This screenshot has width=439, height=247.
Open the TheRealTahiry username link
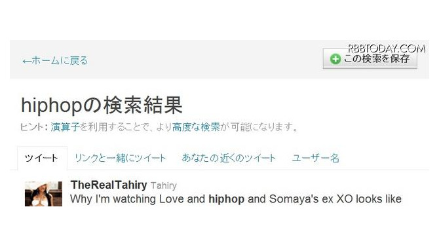point(109,185)
